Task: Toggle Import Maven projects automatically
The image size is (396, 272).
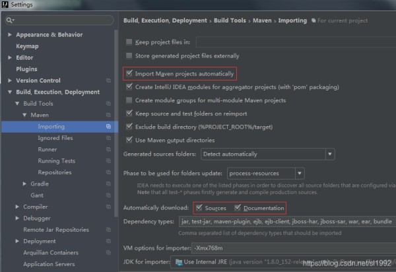Action: 129,73
